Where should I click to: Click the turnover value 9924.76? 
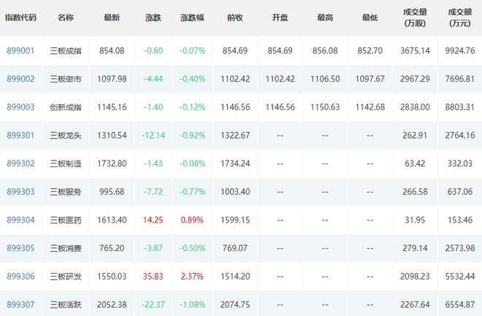(460, 50)
